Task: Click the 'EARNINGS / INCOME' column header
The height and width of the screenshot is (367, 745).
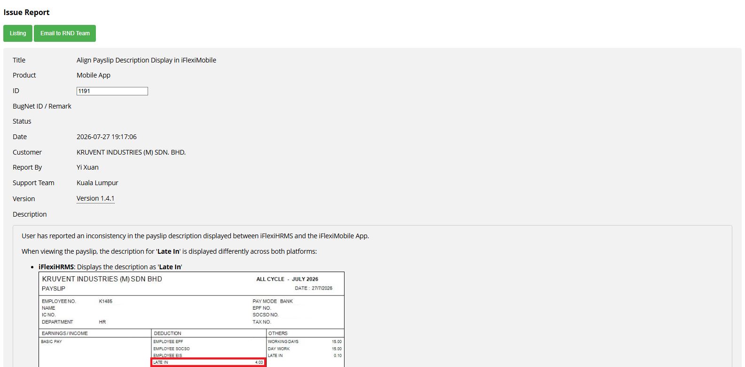Action: click(65, 333)
